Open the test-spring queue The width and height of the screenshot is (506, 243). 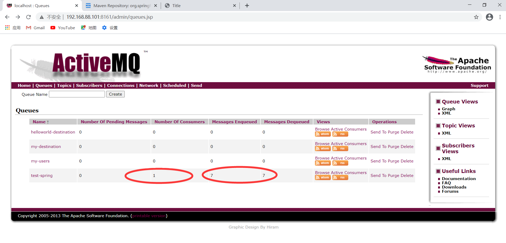(x=42, y=176)
